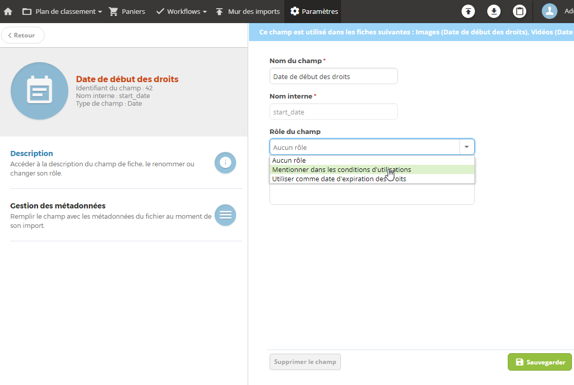Open the user avatar icon
Image resolution: width=574 pixels, height=385 pixels.
click(549, 11)
